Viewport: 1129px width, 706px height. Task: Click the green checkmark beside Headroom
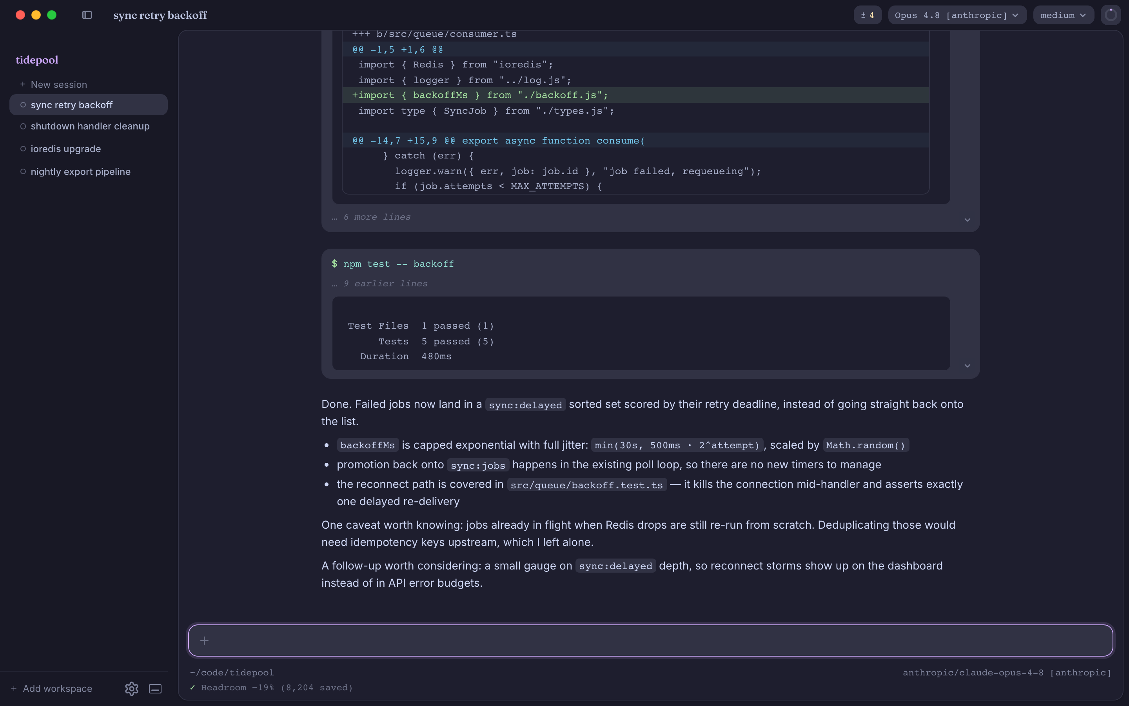(x=192, y=687)
